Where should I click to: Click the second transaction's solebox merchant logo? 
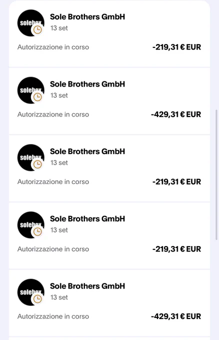[x=31, y=90]
